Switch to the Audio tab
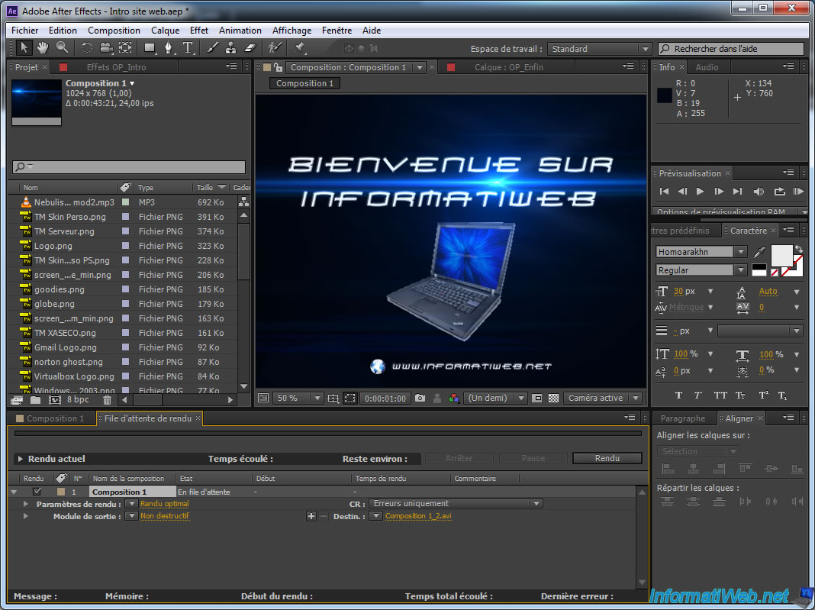 (707, 67)
